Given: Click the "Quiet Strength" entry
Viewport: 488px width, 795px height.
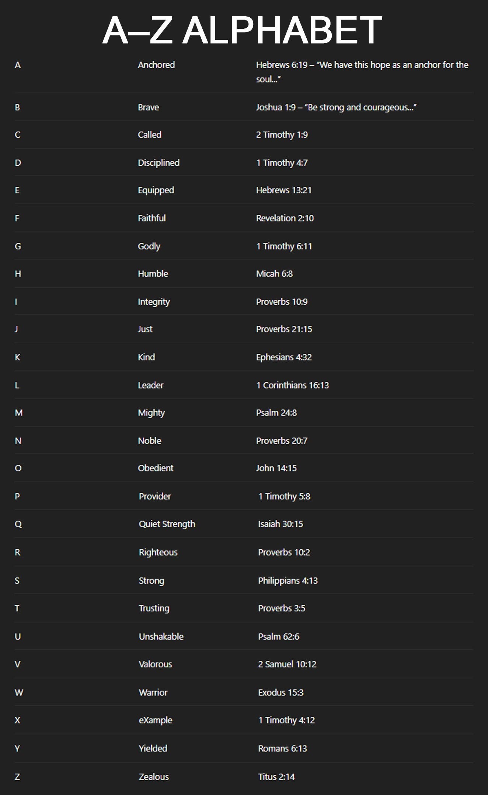Looking at the screenshot, I should pyautogui.click(x=167, y=524).
